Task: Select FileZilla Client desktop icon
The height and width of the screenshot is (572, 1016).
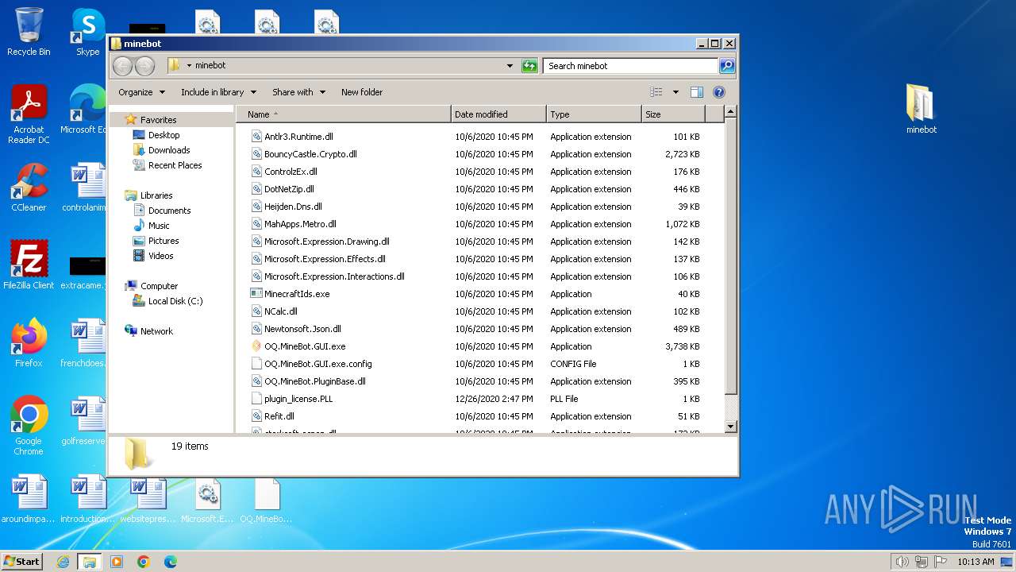Action: (x=29, y=265)
